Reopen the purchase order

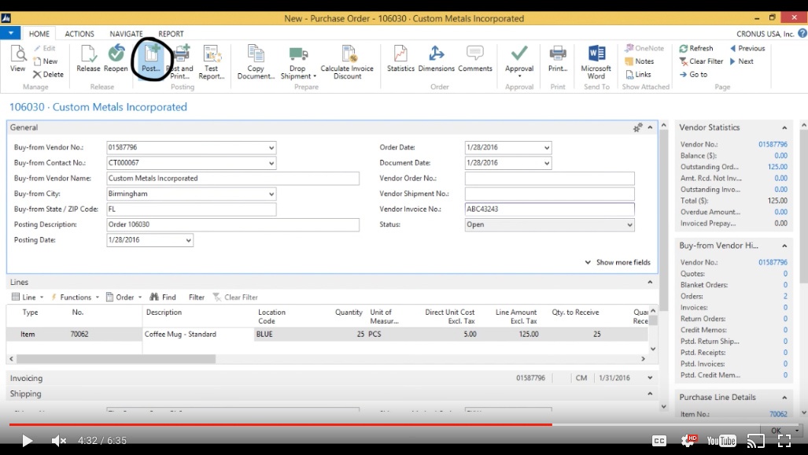[x=116, y=58]
